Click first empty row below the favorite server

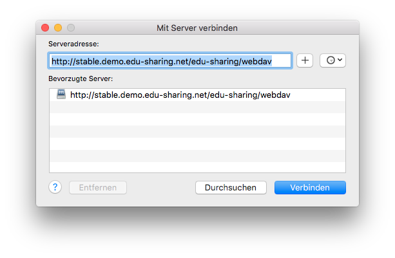pyautogui.click(x=197, y=107)
